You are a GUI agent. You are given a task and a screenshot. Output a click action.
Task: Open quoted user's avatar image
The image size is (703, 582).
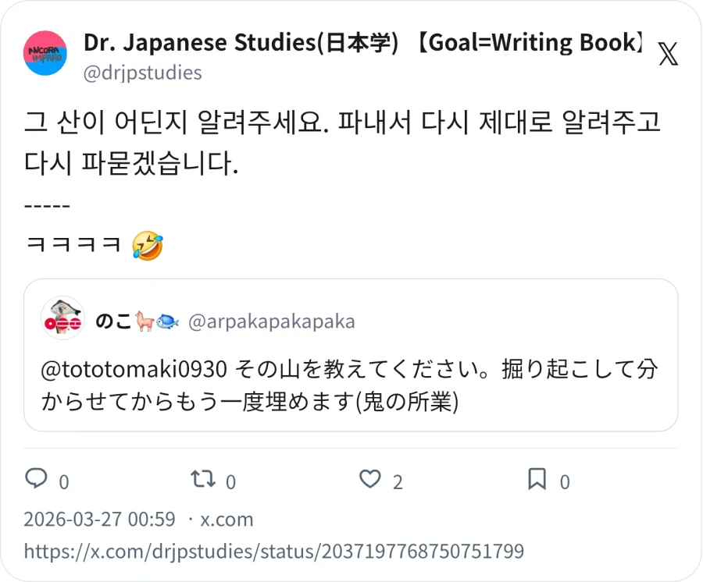click(62, 318)
